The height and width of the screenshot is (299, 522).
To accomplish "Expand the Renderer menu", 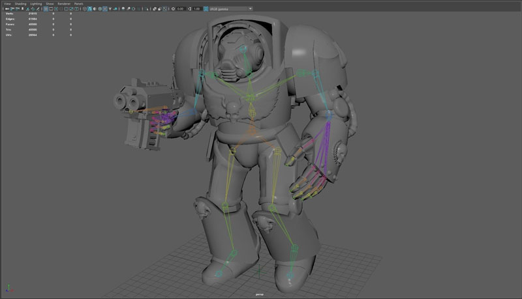I will pyautogui.click(x=64, y=3).
